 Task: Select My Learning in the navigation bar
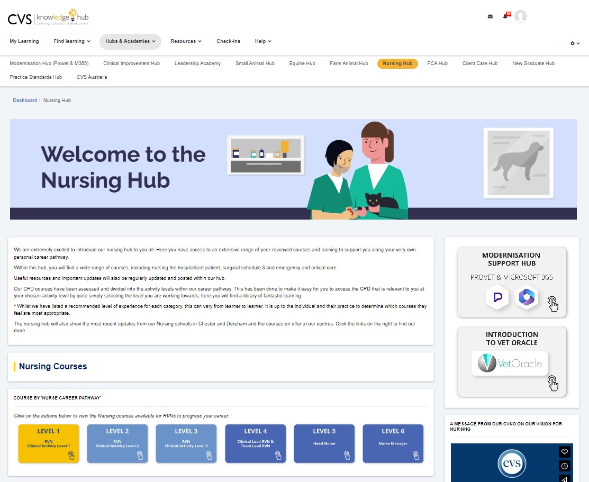coord(24,41)
